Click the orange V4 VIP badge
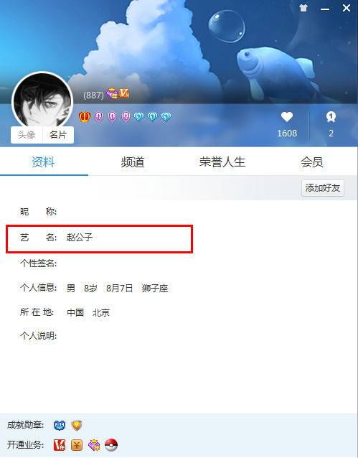This screenshot has height=458, width=358. pos(124,93)
